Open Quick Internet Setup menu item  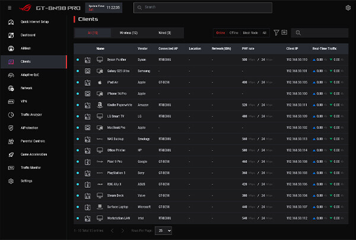(x=34, y=22)
